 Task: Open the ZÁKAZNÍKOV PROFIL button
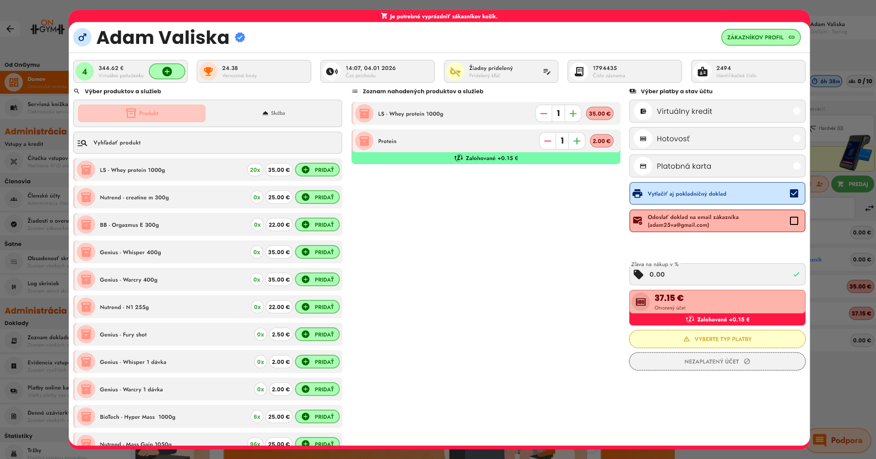click(x=761, y=37)
